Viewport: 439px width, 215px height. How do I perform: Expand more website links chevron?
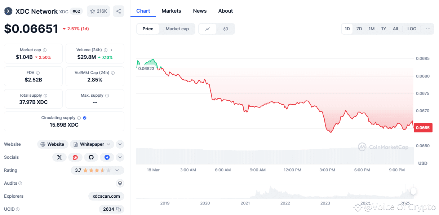(x=120, y=144)
